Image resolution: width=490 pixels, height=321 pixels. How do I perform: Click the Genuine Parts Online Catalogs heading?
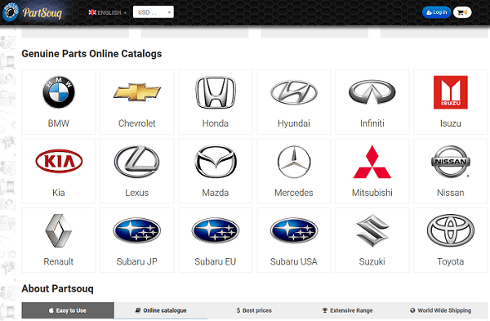91,54
